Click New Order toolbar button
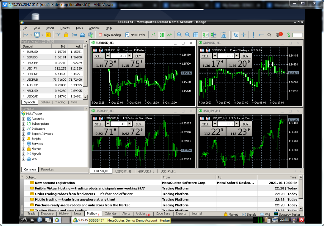 [135, 35]
